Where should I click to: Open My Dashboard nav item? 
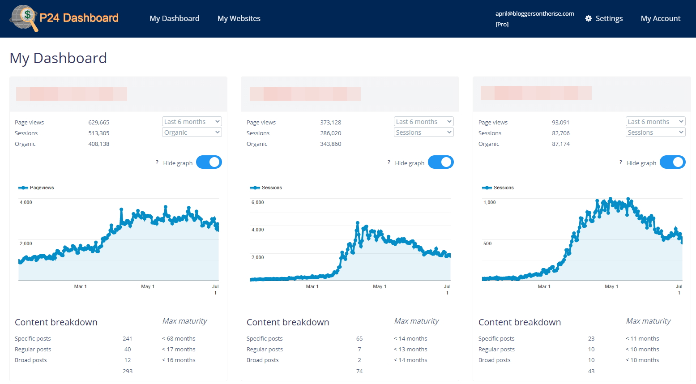[175, 18]
